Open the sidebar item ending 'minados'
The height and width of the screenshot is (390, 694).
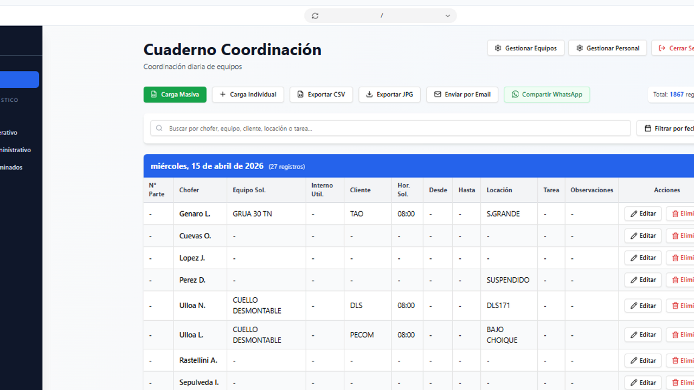pyautogui.click(x=11, y=167)
